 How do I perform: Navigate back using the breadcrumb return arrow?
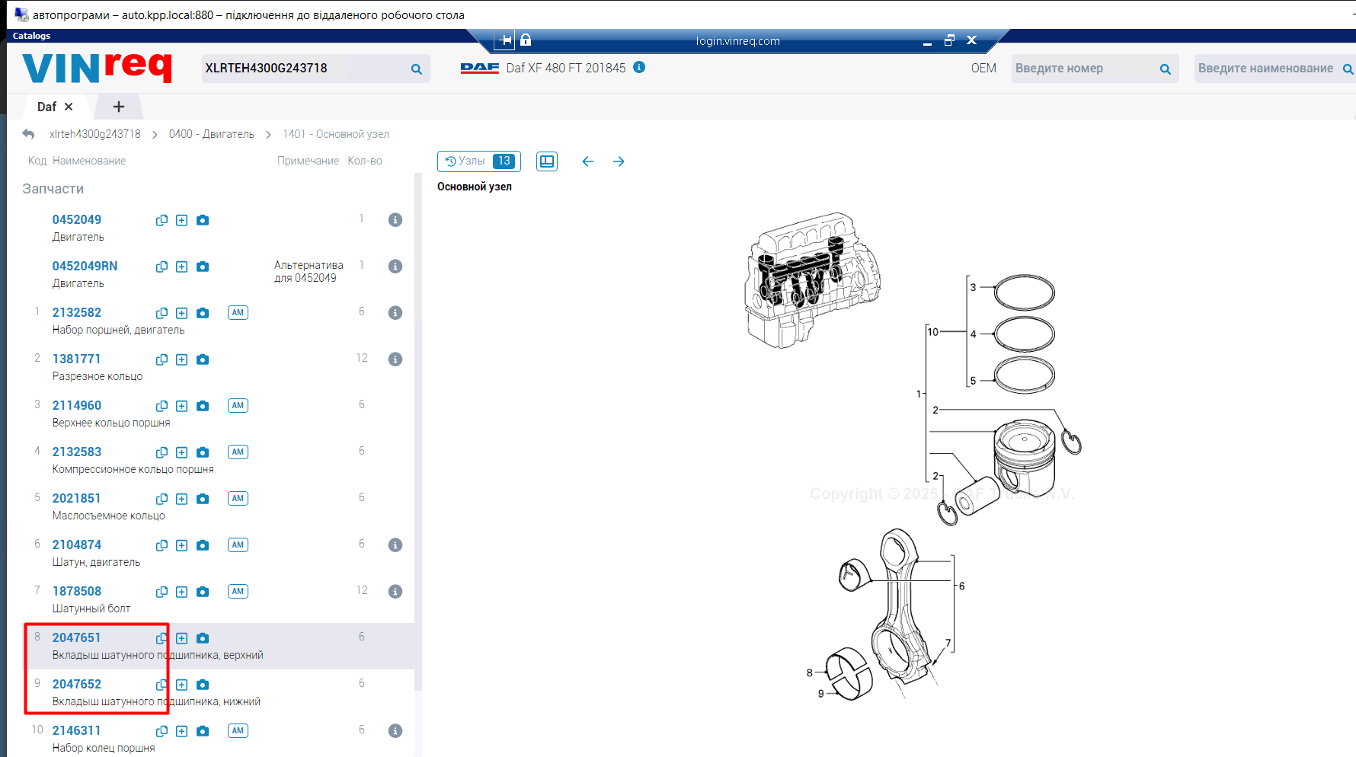pos(28,134)
